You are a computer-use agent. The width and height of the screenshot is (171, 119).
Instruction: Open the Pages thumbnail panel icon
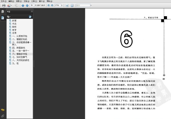[x=3, y=12]
